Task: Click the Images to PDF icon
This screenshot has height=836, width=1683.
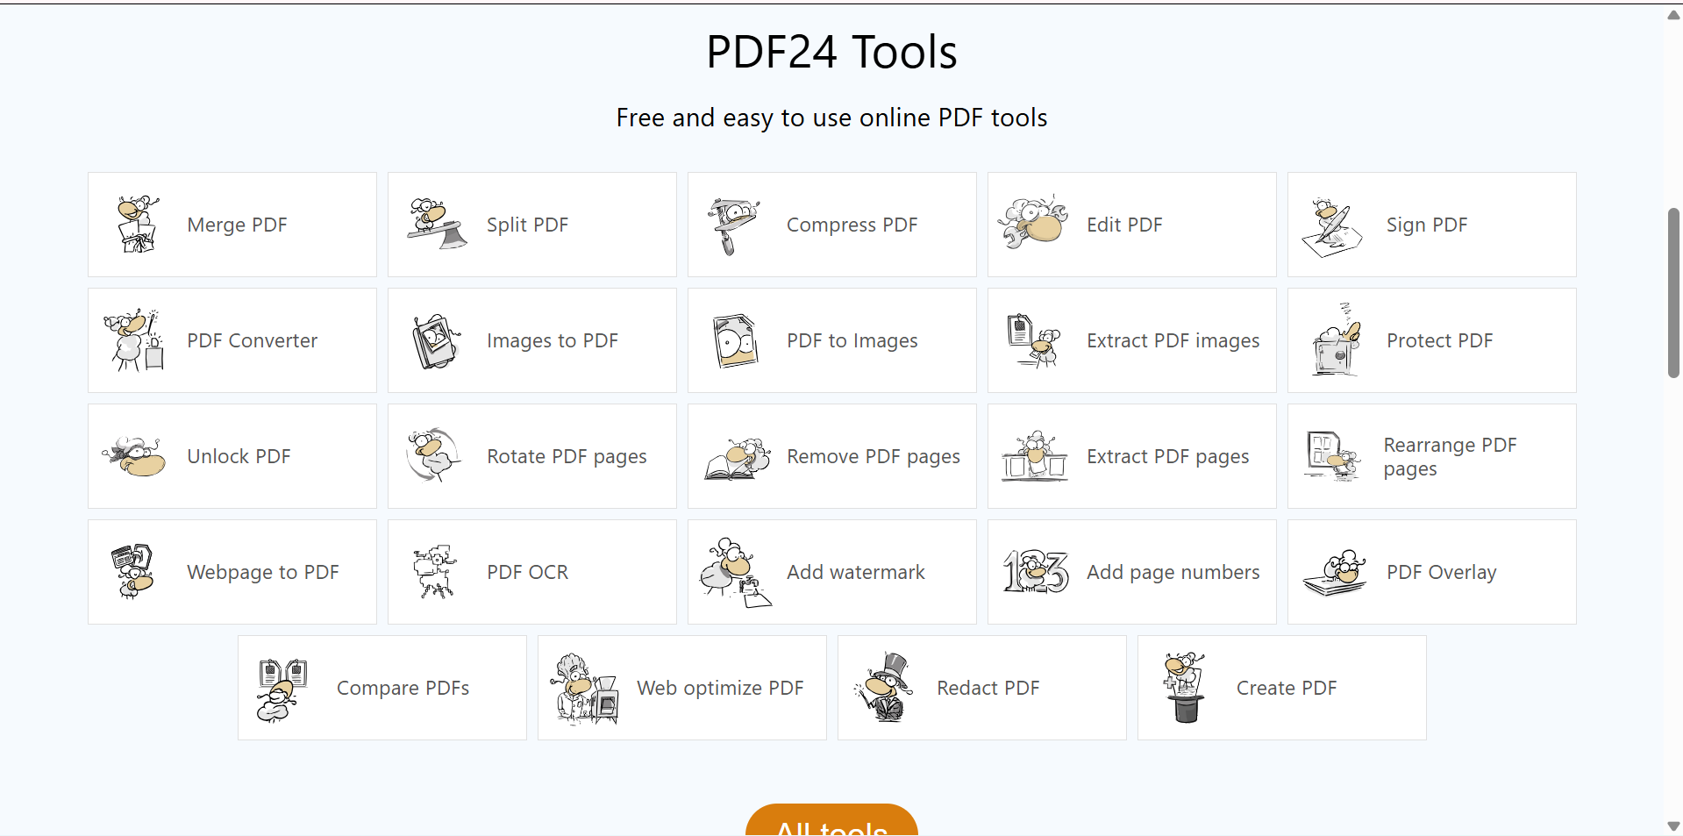Action: click(436, 341)
